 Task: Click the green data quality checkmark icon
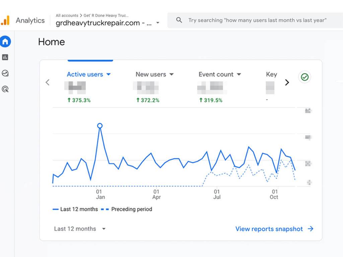click(x=304, y=77)
